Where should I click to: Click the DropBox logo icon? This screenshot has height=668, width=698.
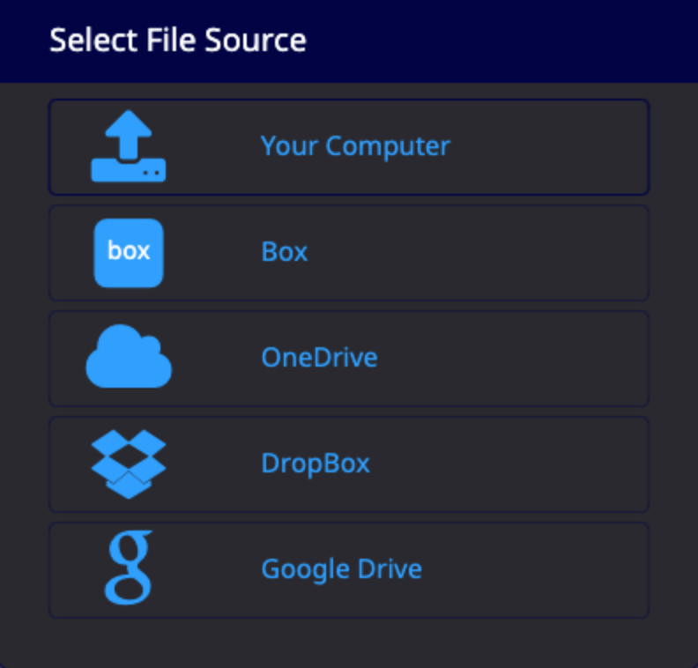tap(129, 464)
